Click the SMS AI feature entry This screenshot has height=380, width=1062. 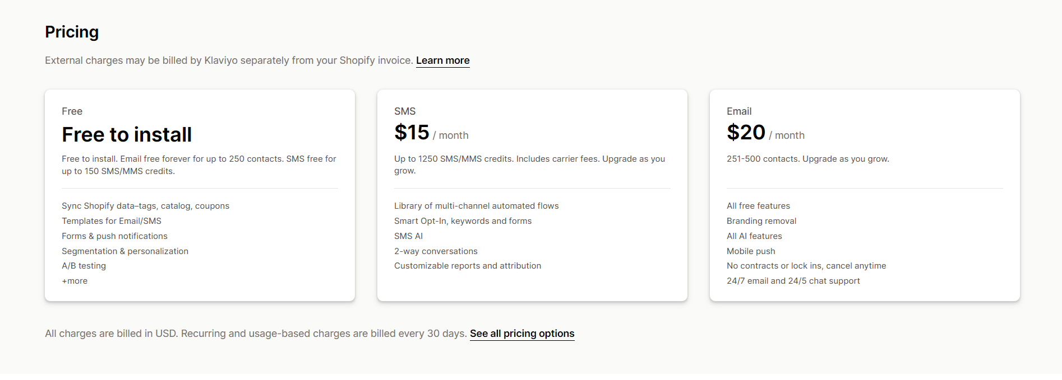[x=408, y=236]
